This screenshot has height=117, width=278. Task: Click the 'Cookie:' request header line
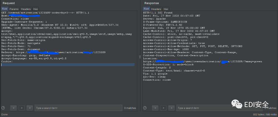[7, 61]
